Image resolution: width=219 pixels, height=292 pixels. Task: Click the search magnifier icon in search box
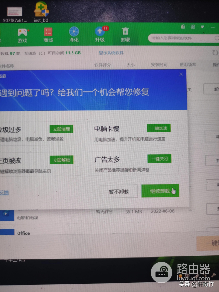click(217, 38)
